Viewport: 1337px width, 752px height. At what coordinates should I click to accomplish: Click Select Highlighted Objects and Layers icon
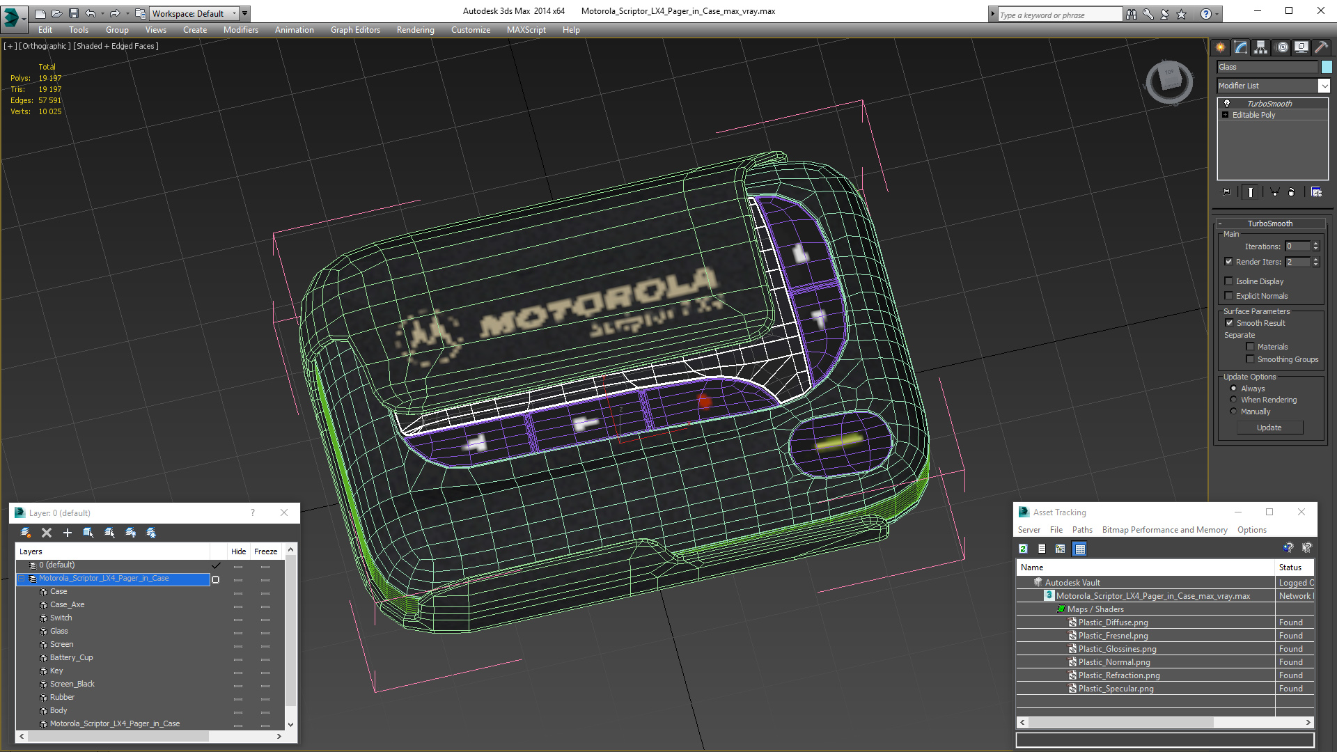point(88,533)
